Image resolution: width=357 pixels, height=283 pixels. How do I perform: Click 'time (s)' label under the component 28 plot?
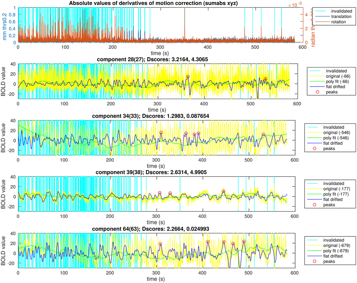click(157, 110)
